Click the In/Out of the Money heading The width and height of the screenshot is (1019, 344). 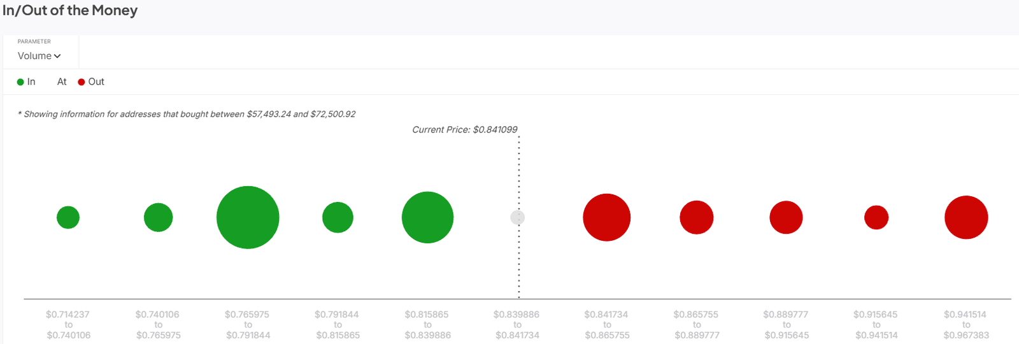point(70,11)
